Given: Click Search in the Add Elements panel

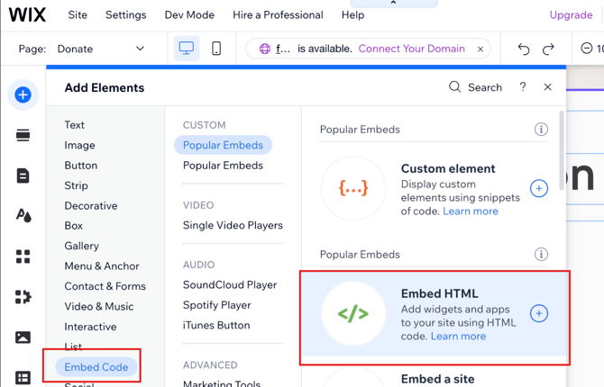Looking at the screenshot, I should tap(475, 87).
